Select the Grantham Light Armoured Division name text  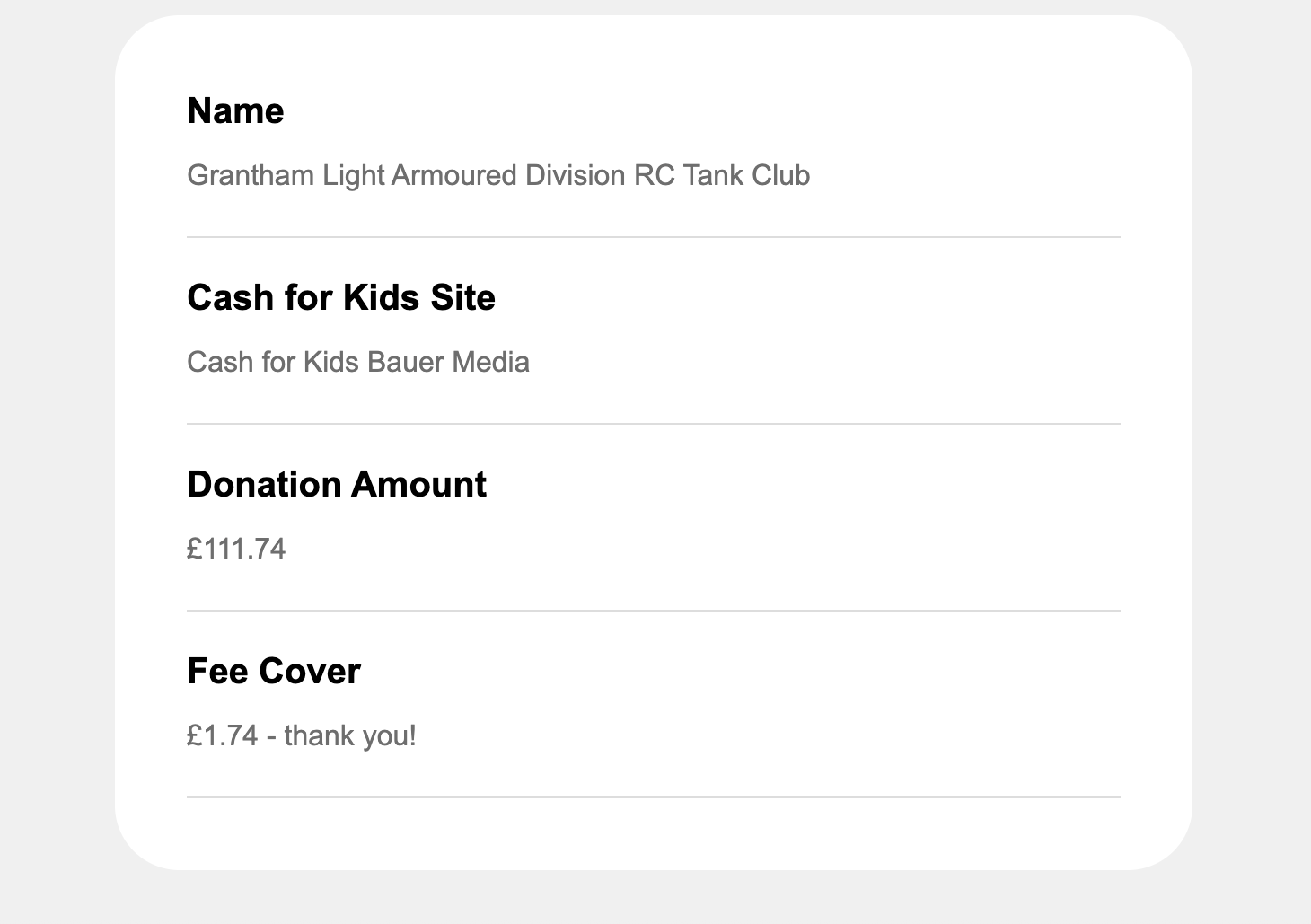tap(498, 175)
